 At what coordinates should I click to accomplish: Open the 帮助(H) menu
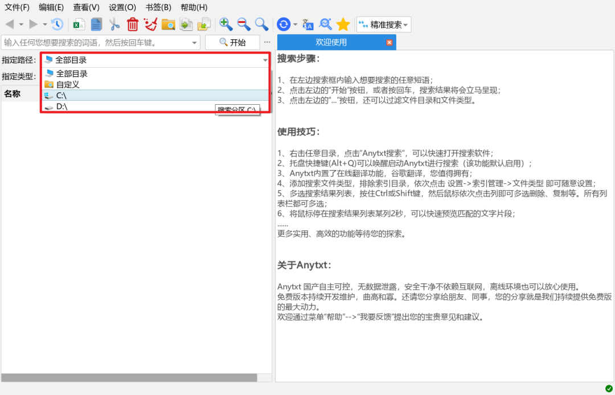[x=194, y=7]
